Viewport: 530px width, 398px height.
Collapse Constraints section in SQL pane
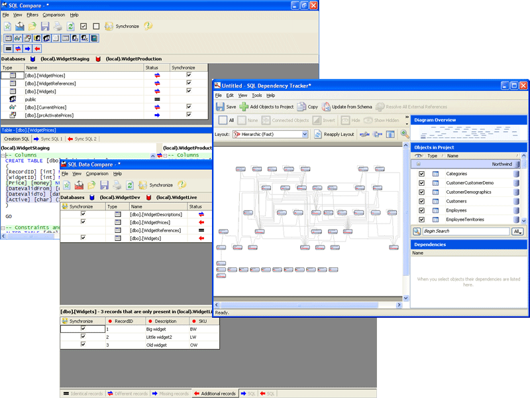click(x=3, y=228)
